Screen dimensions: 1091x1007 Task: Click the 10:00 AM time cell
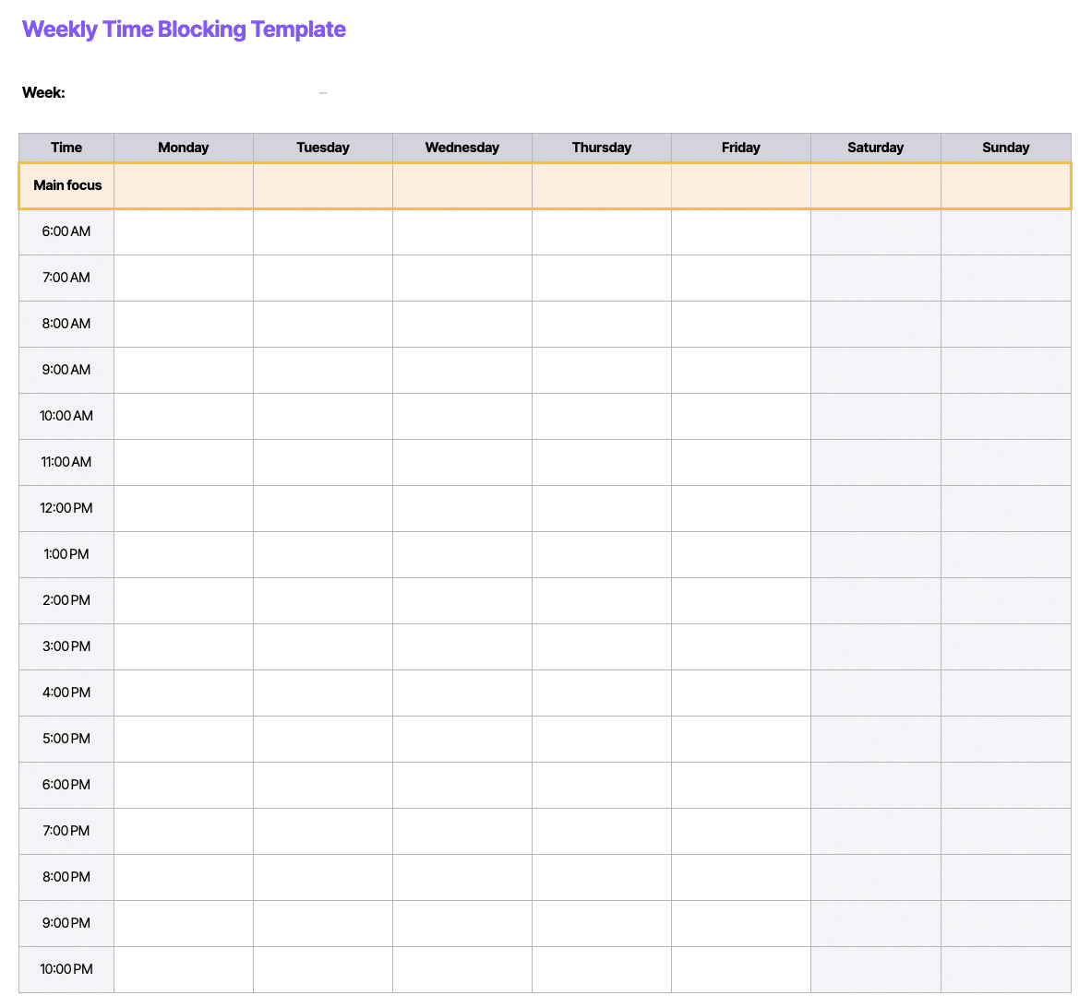66,416
